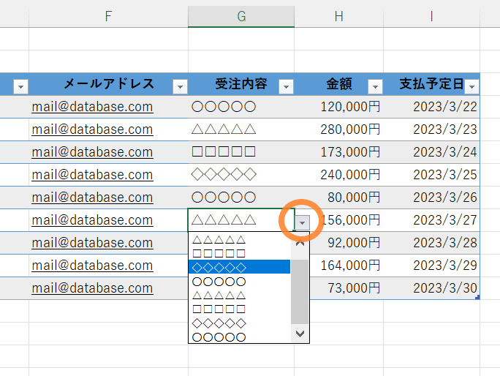The height and width of the screenshot is (376, 500).
Task: Select the 2023/3/28 date cell
Action: (431, 243)
